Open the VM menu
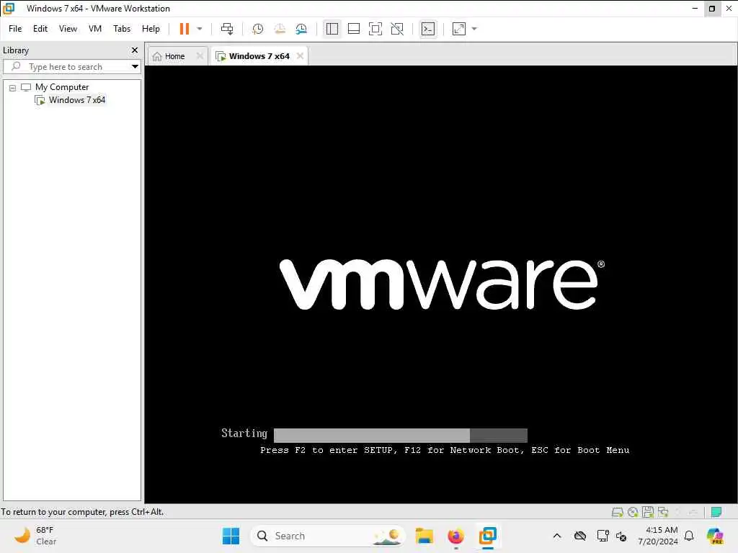Image resolution: width=738 pixels, height=553 pixels. click(x=95, y=29)
